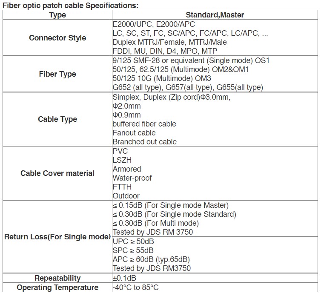Select the 'Connector Style' row label
321x296 pixels.
click(57, 38)
